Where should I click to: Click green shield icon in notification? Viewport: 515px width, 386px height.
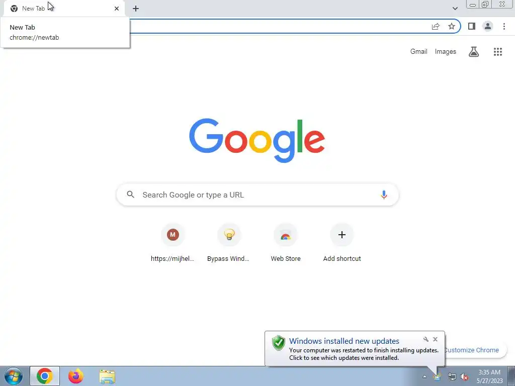point(279,343)
